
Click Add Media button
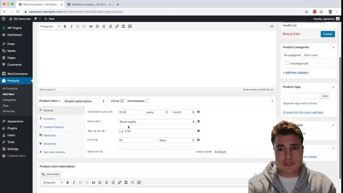(x=50, y=174)
